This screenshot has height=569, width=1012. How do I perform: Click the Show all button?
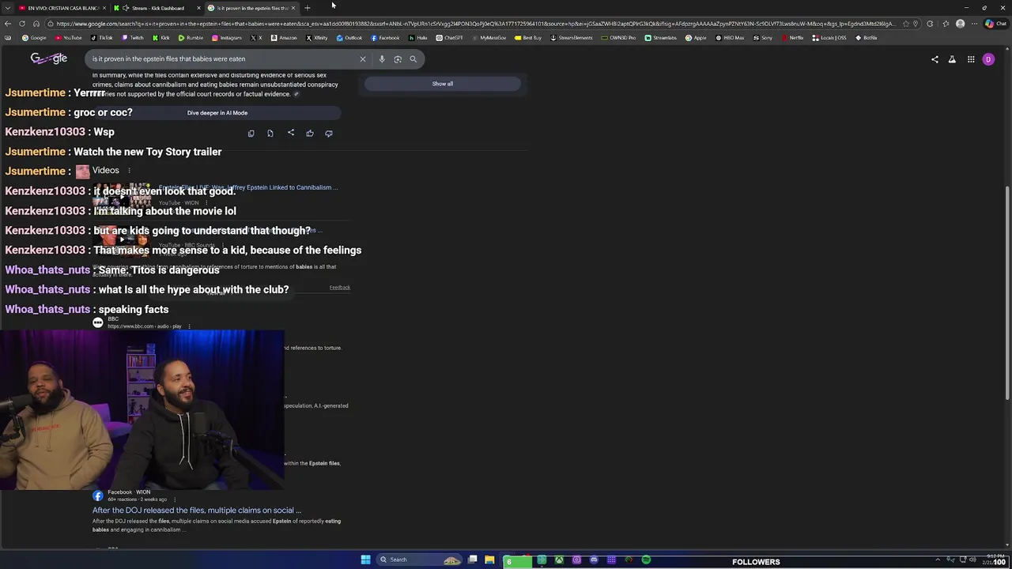coord(443,84)
